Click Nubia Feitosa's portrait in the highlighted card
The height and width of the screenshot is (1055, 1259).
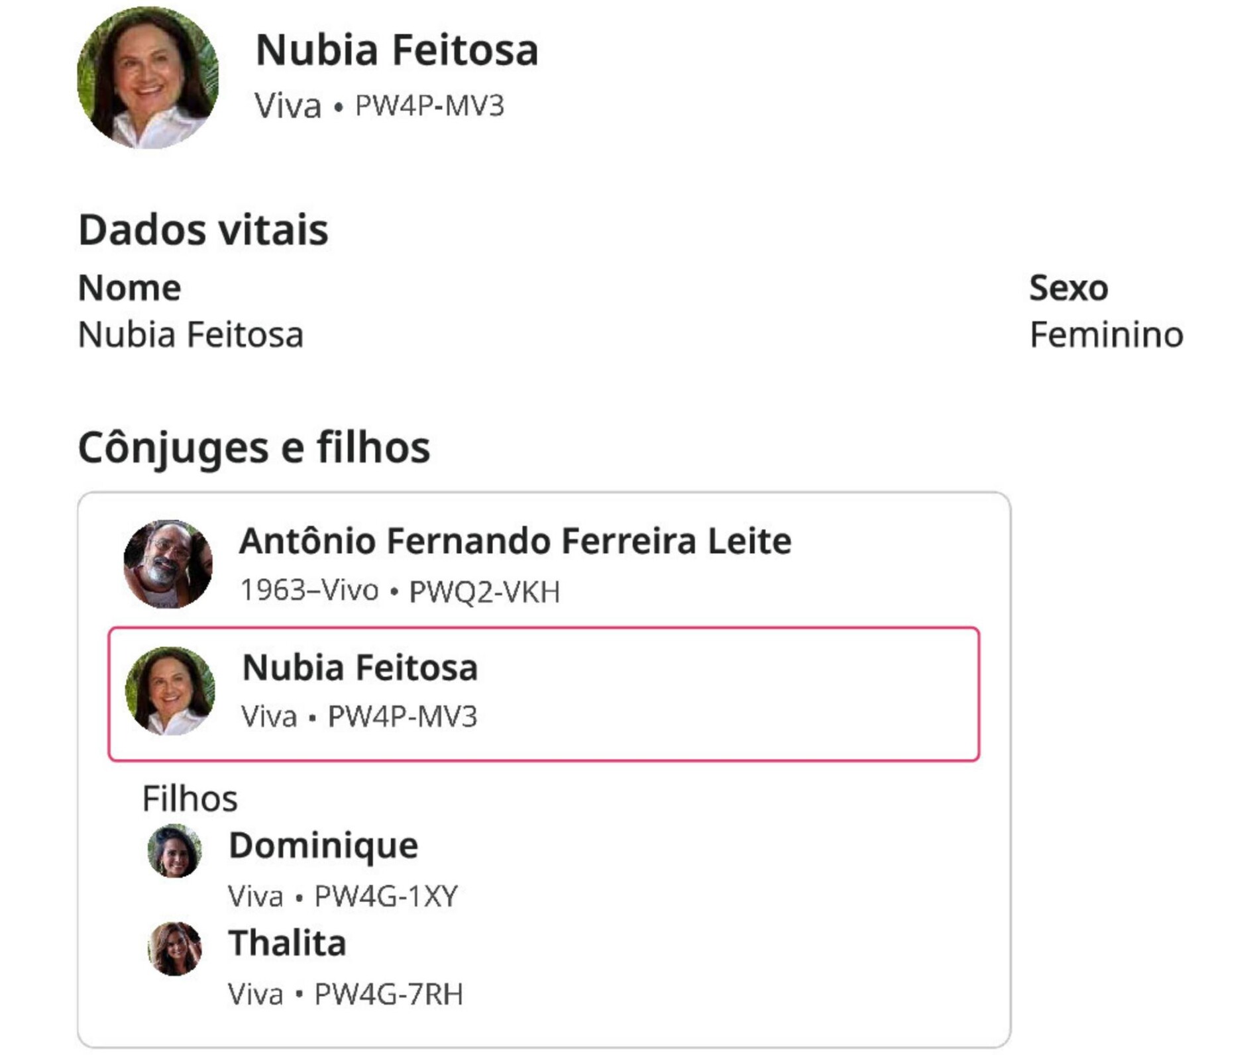click(x=170, y=691)
